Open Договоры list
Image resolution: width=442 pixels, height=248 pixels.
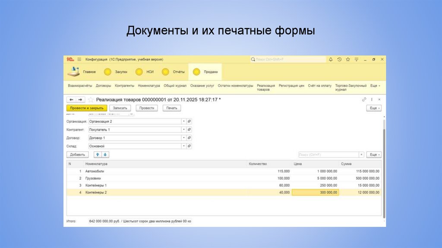click(103, 86)
